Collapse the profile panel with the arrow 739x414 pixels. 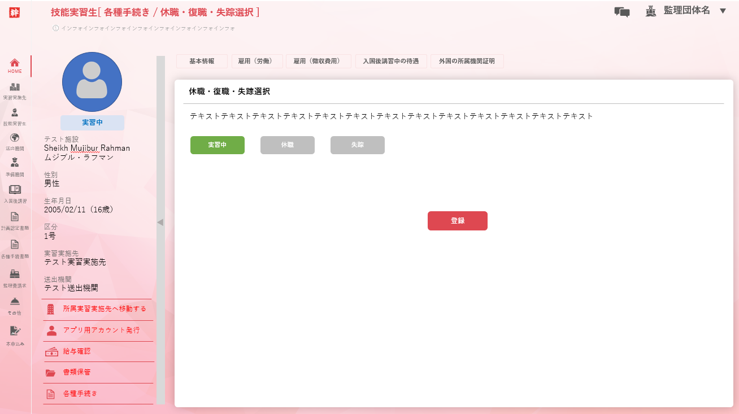tap(160, 223)
